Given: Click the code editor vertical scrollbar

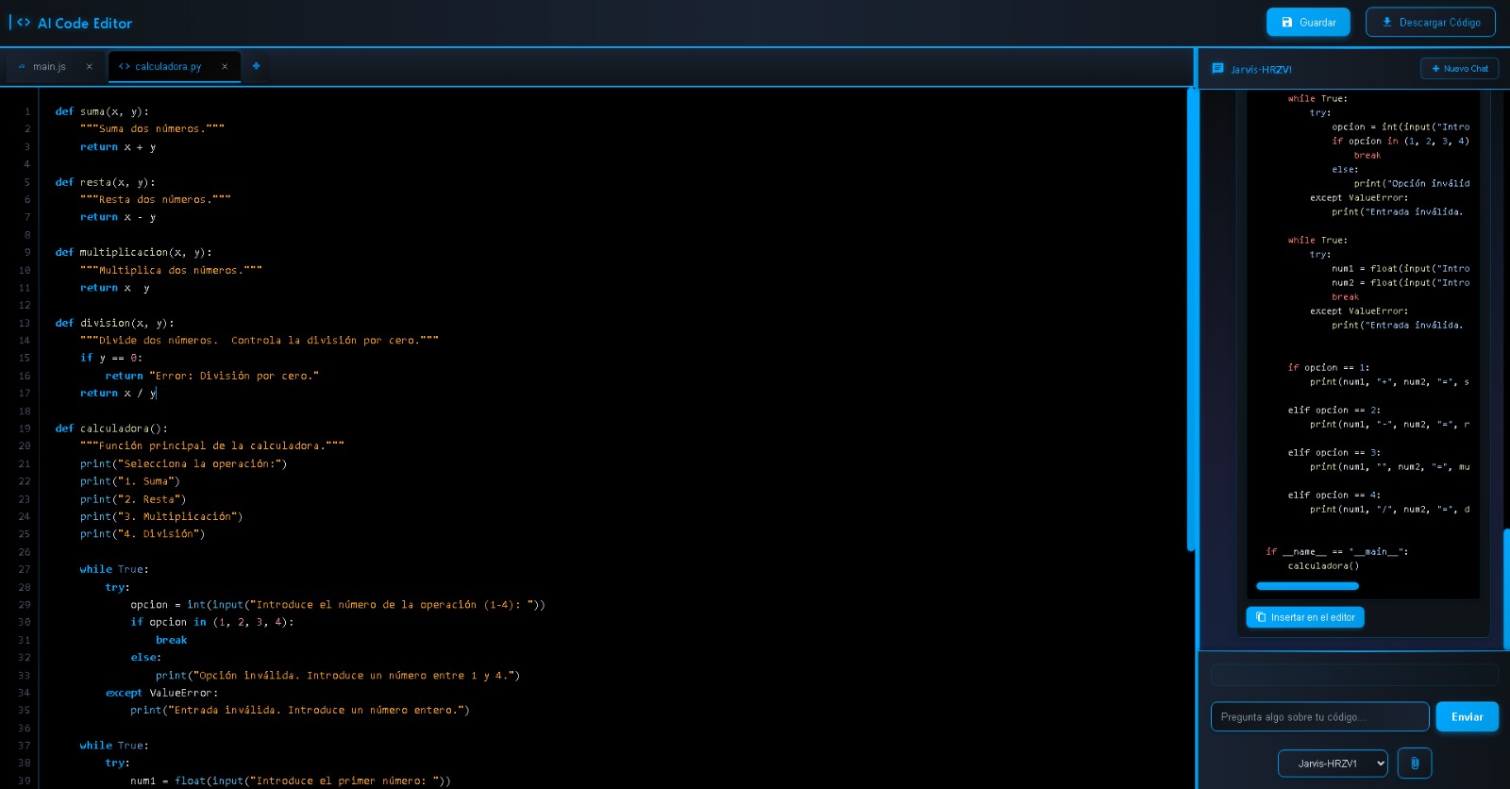Looking at the screenshot, I should click(x=1191, y=319).
